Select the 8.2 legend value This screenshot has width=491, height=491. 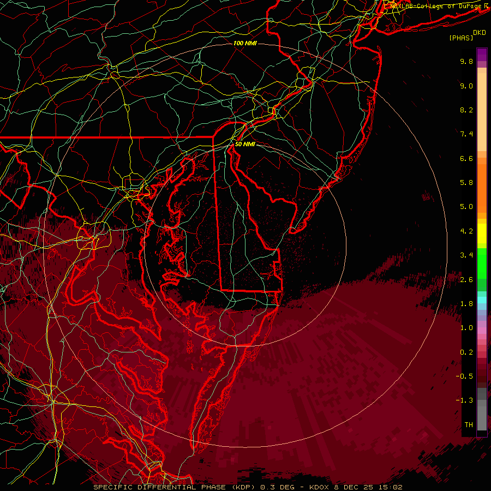466,110
